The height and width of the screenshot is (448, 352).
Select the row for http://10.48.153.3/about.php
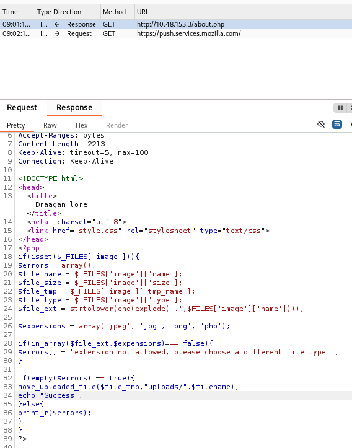click(176, 24)
